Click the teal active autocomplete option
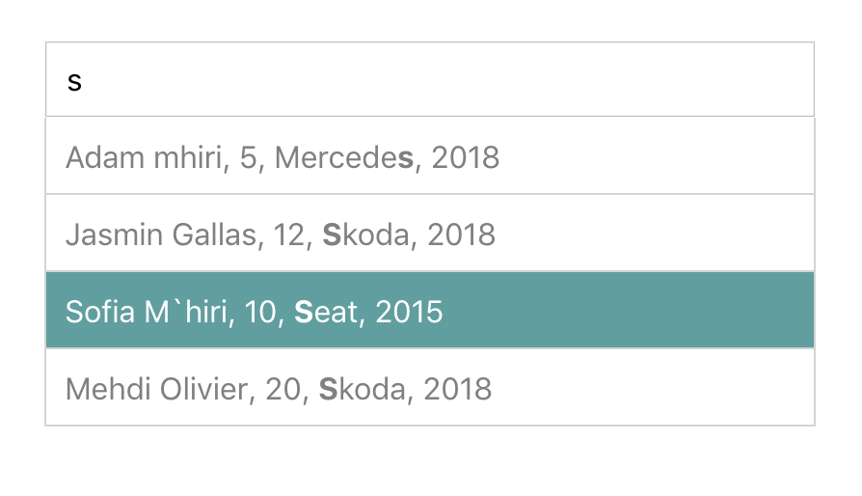862x496 pixels. coord(430,310)
